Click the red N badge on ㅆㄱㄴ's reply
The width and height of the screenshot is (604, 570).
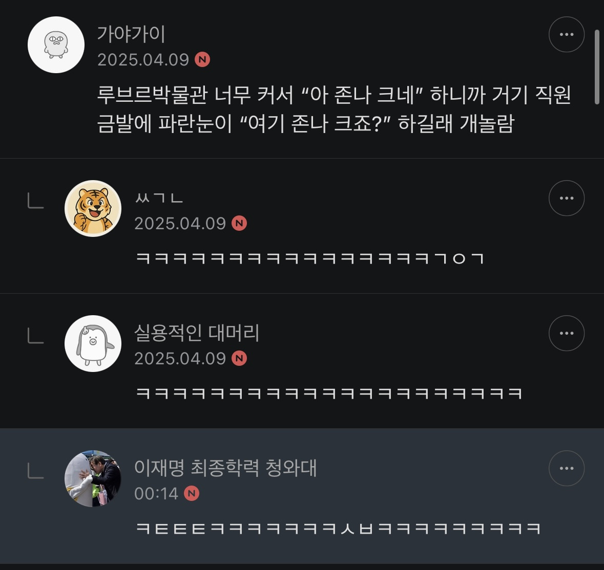[239, 224]
